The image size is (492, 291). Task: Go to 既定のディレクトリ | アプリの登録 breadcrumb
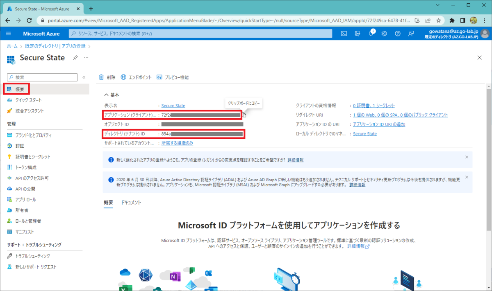(55, 46)
